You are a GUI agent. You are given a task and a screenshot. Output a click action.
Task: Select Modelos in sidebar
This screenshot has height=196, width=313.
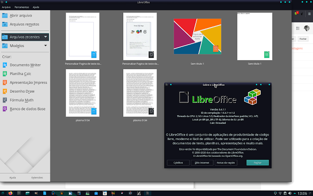point(25,46)
